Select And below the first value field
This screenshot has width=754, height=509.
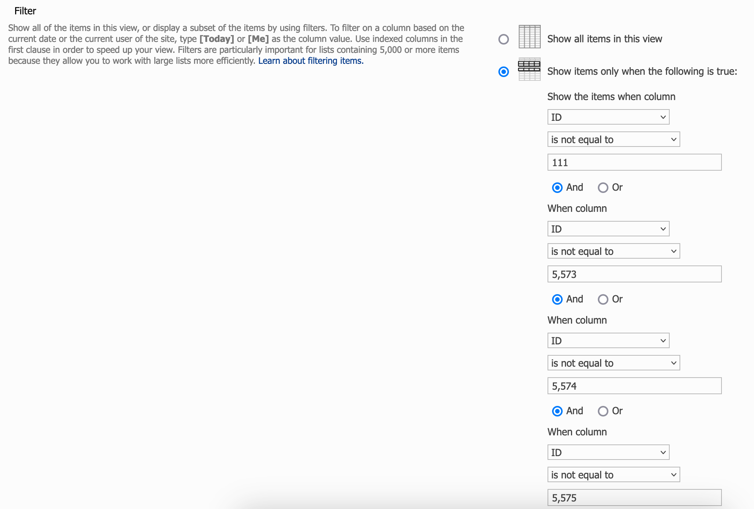click(557, 188)
